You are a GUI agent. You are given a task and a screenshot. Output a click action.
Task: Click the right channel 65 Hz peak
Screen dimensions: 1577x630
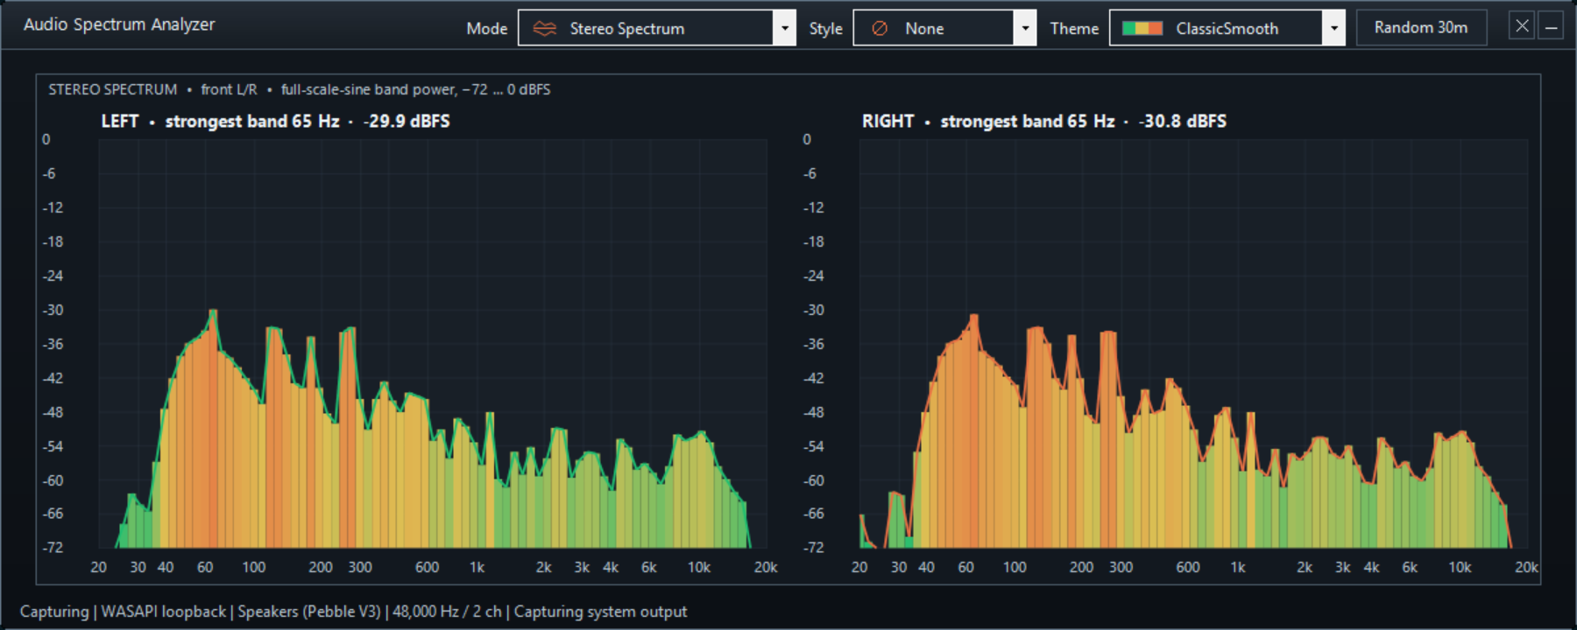[973, 317]
